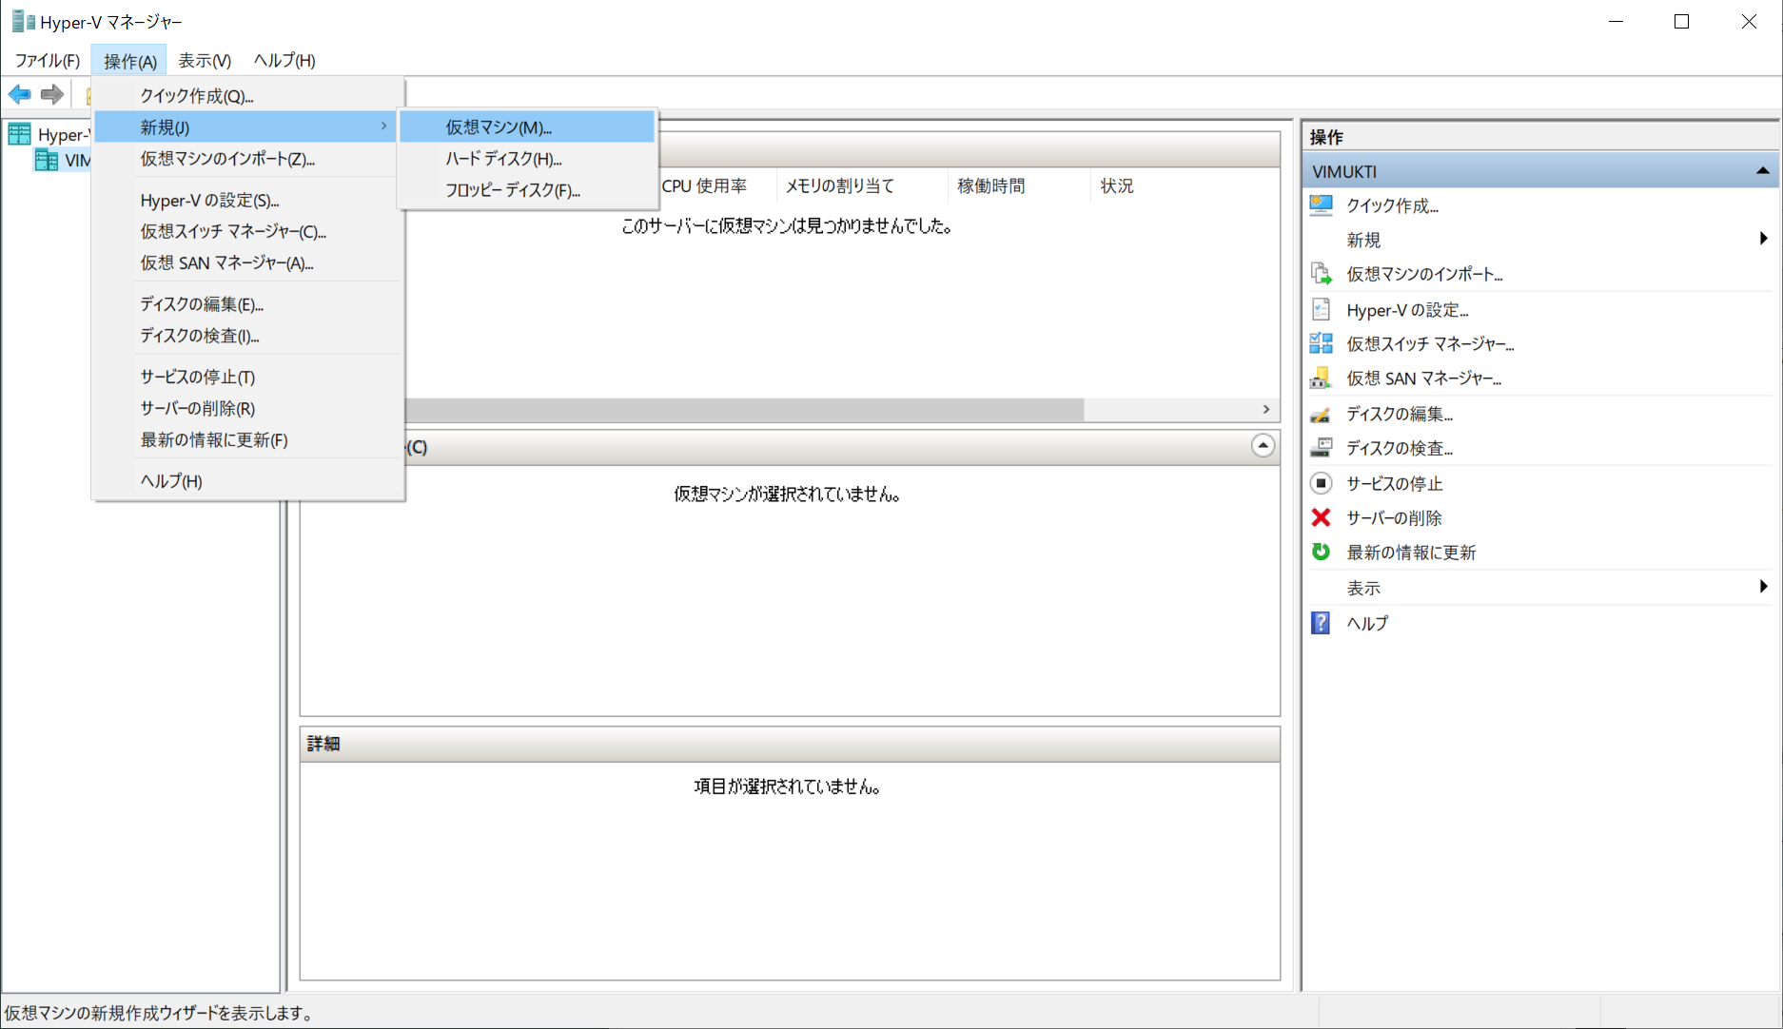
Task: Click the red X サーバーの削除 icon
Action: tap(1322, 517)
